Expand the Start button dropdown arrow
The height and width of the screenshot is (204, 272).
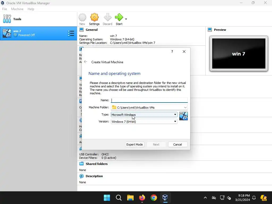126,19
